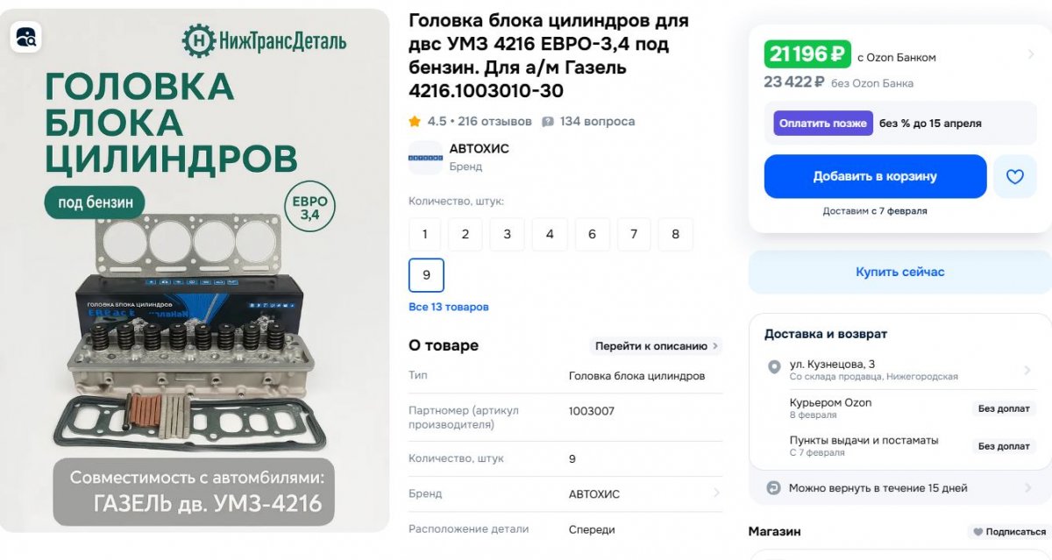Click the yellow rating star icon
Image resolution: width=1052 pixels, height=560 pixels.
(x=415, y=122)
